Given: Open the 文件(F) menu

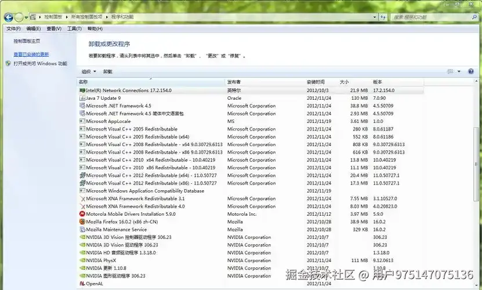Looking at the screenshot, I should pos(13,28).
